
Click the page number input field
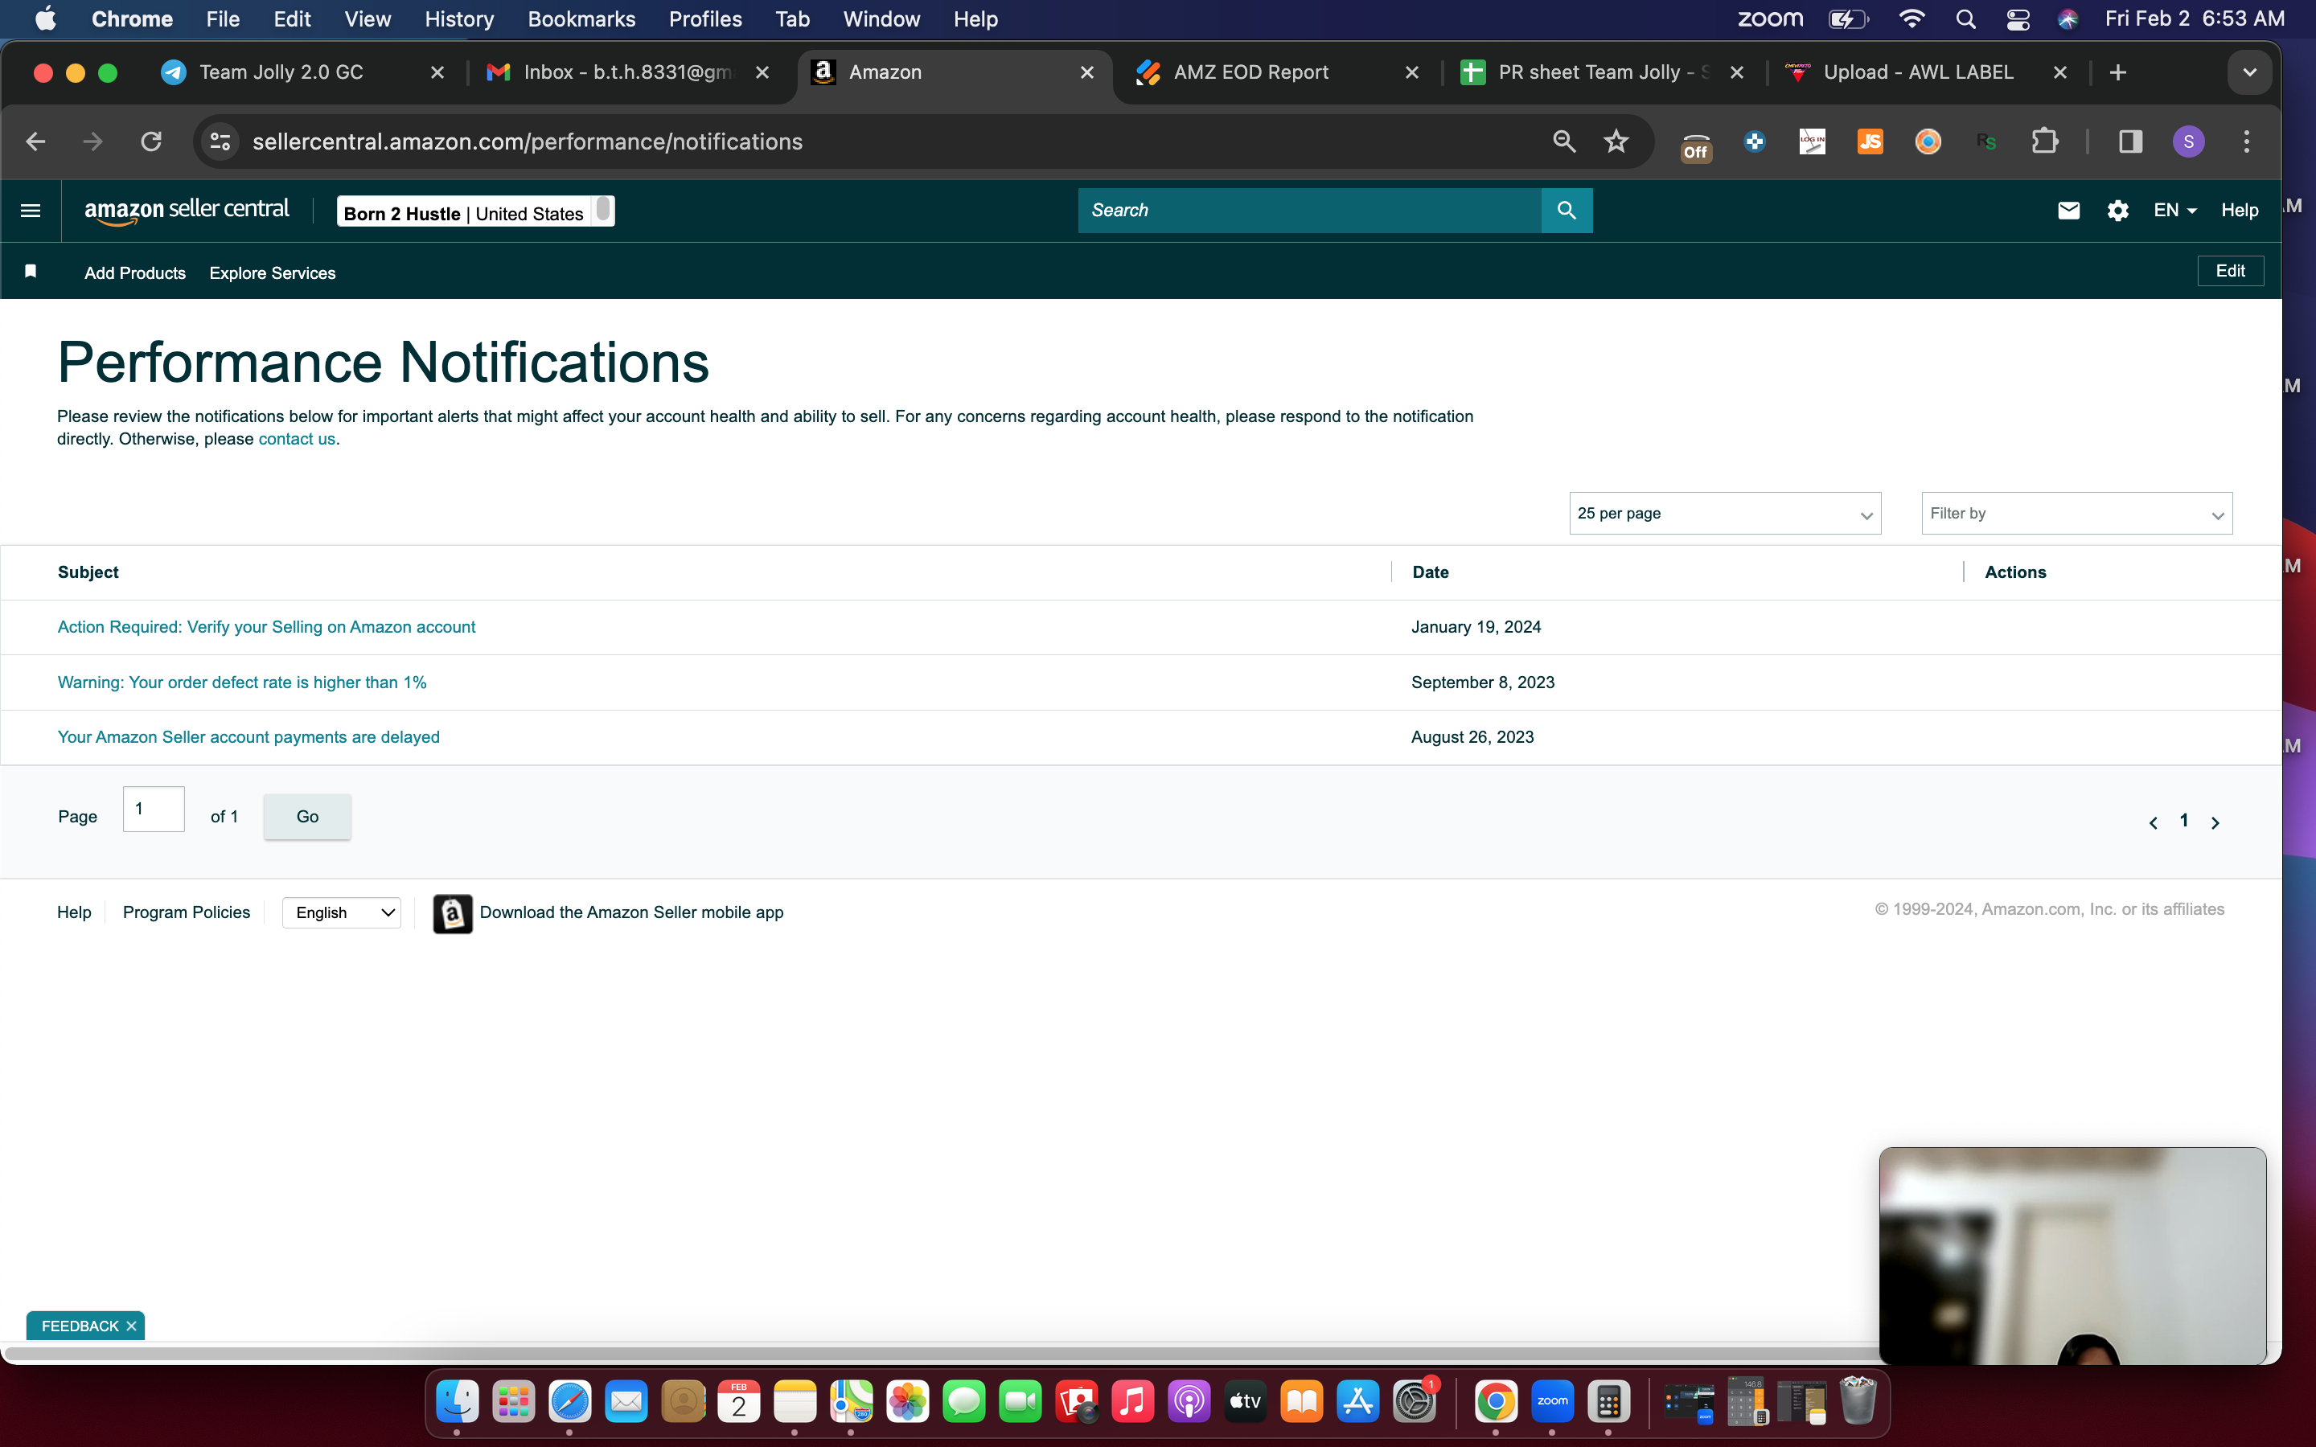point(153,810)
